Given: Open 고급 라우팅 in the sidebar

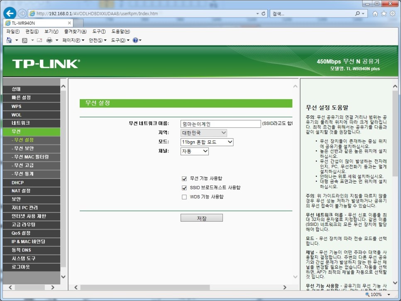Looking at the screenshot, I should pyautogui.click(x=32, y=225).
